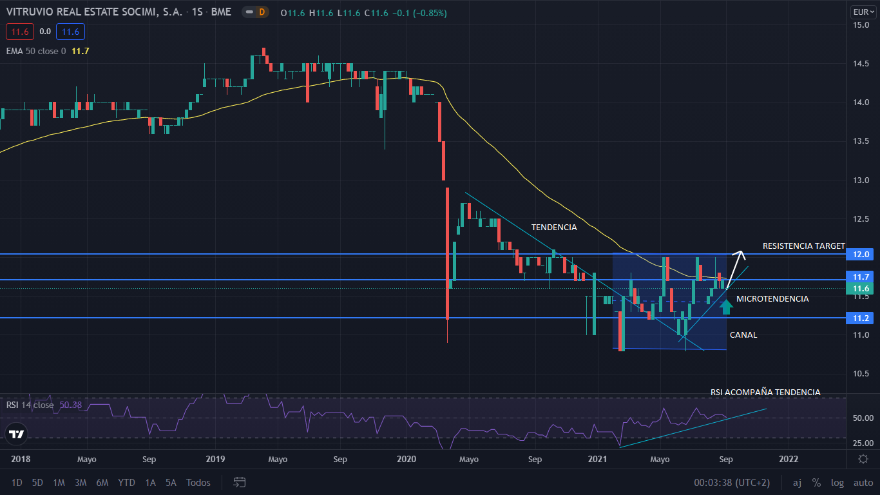Toggle auto scale mode
The height and width of the screenshot is (495, 880).
[863, 482]
